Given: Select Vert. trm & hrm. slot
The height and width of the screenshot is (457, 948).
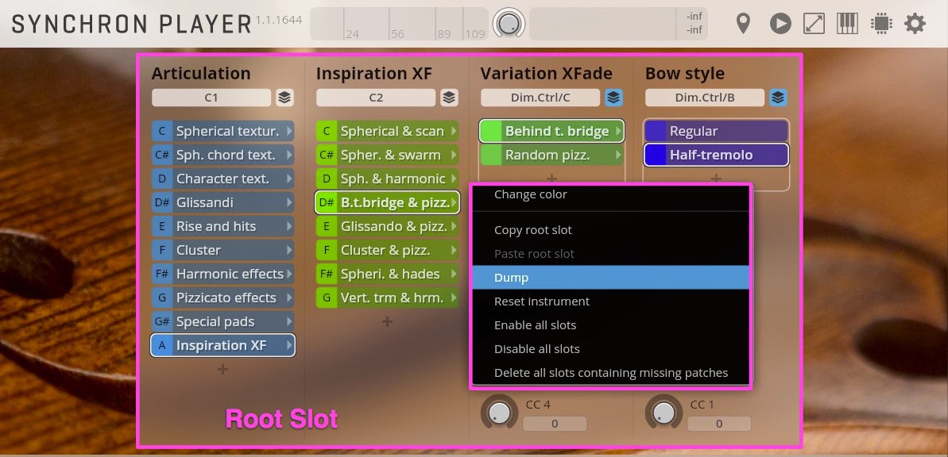Looking at the screenshot, I should [x=388, y=298].
